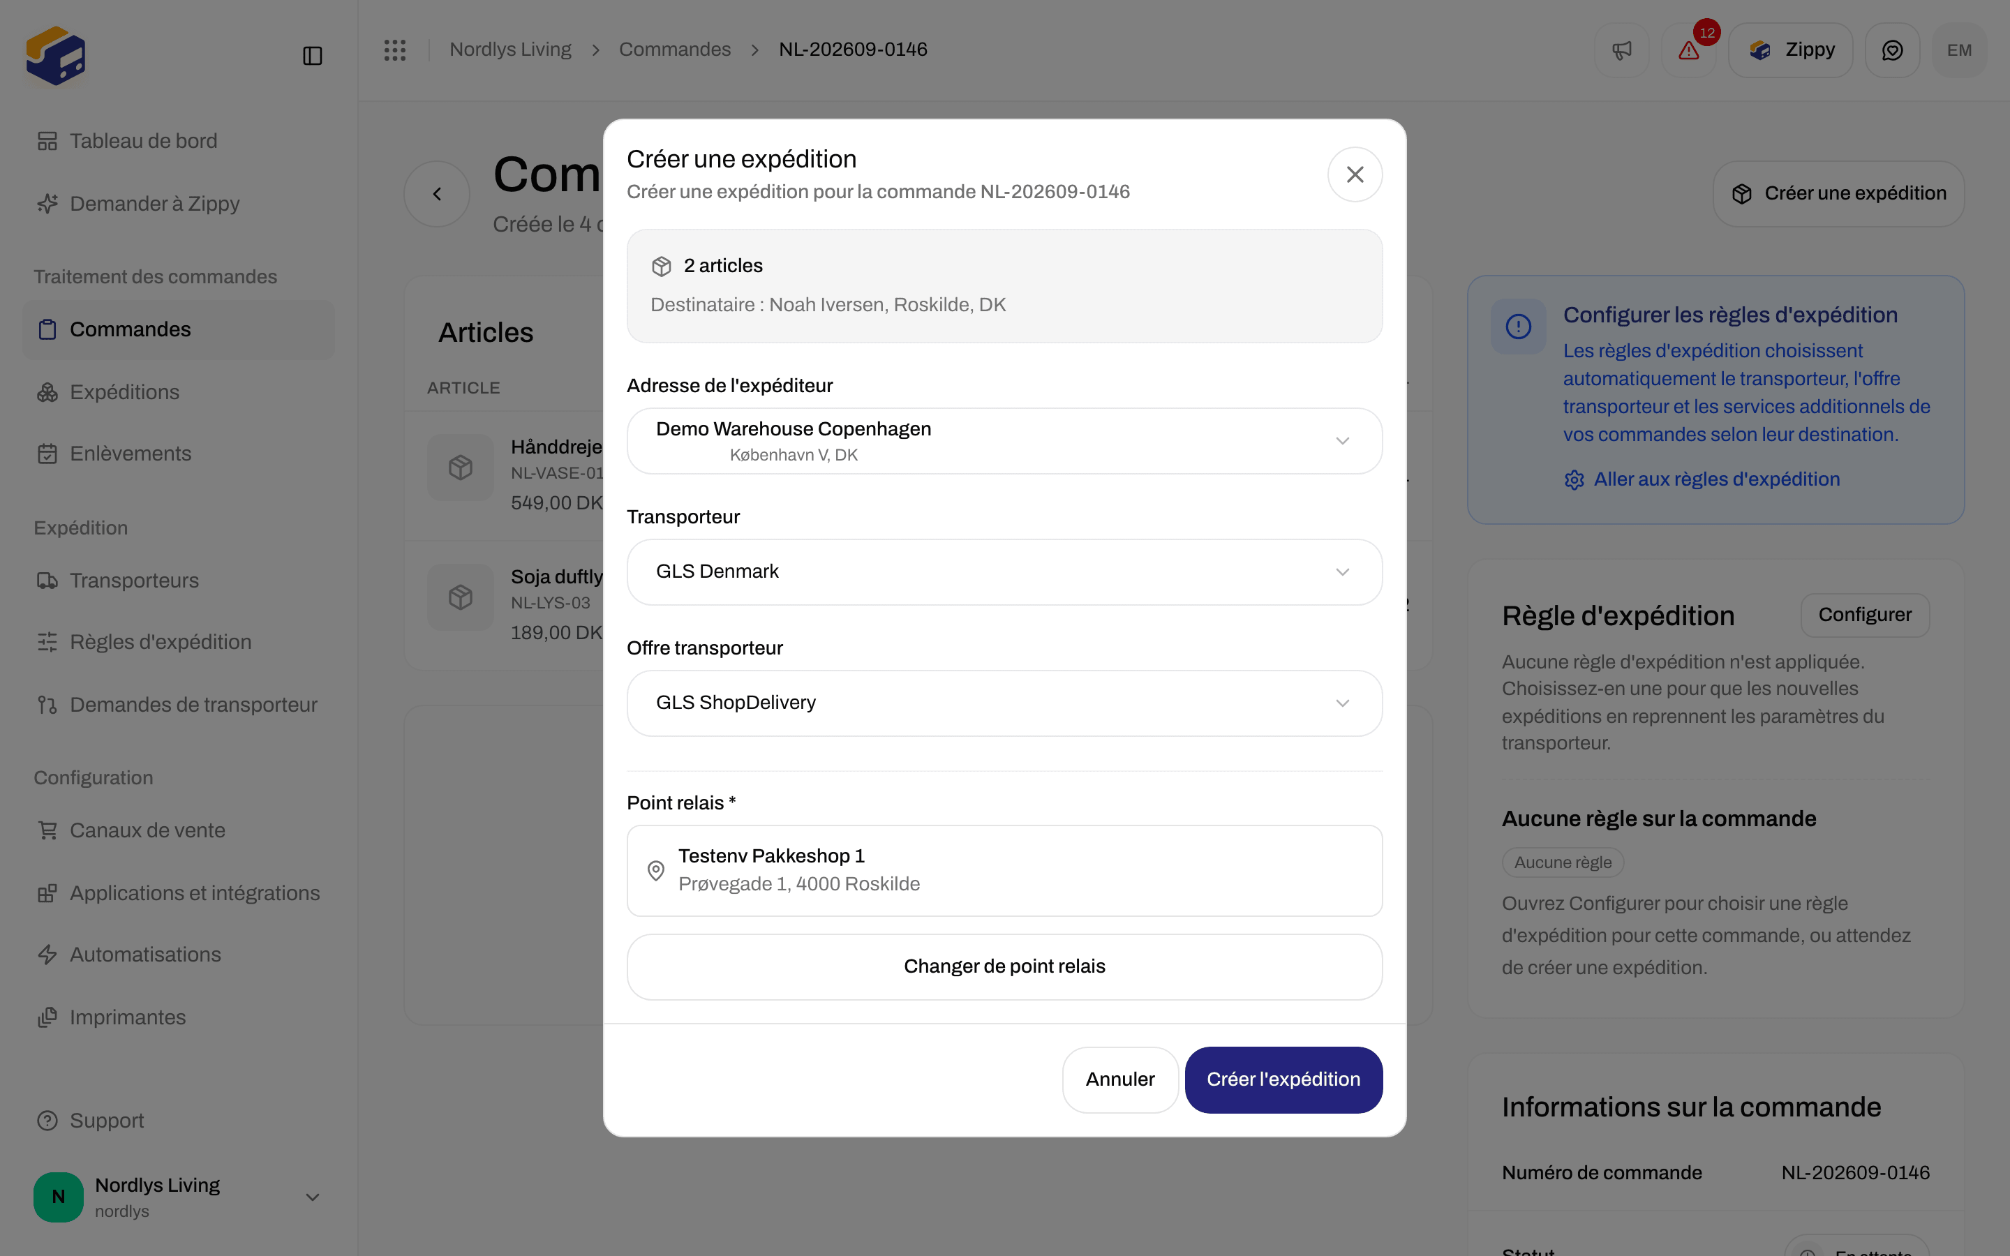Screen dimensions: 2010x1256
Task: Click the Configurer les règles d'expédition heading
Action: click(1730, 315)
